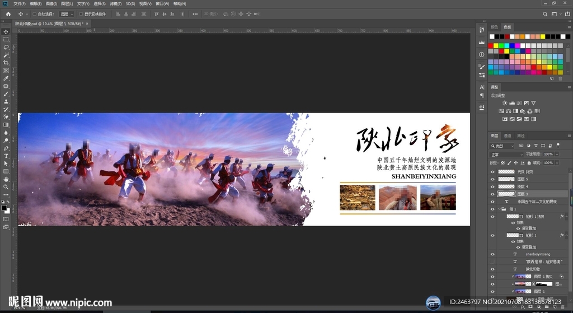This screenshot has height=313, width=573.
Task: Open the Character panel icon
Action: pos(482,87)
